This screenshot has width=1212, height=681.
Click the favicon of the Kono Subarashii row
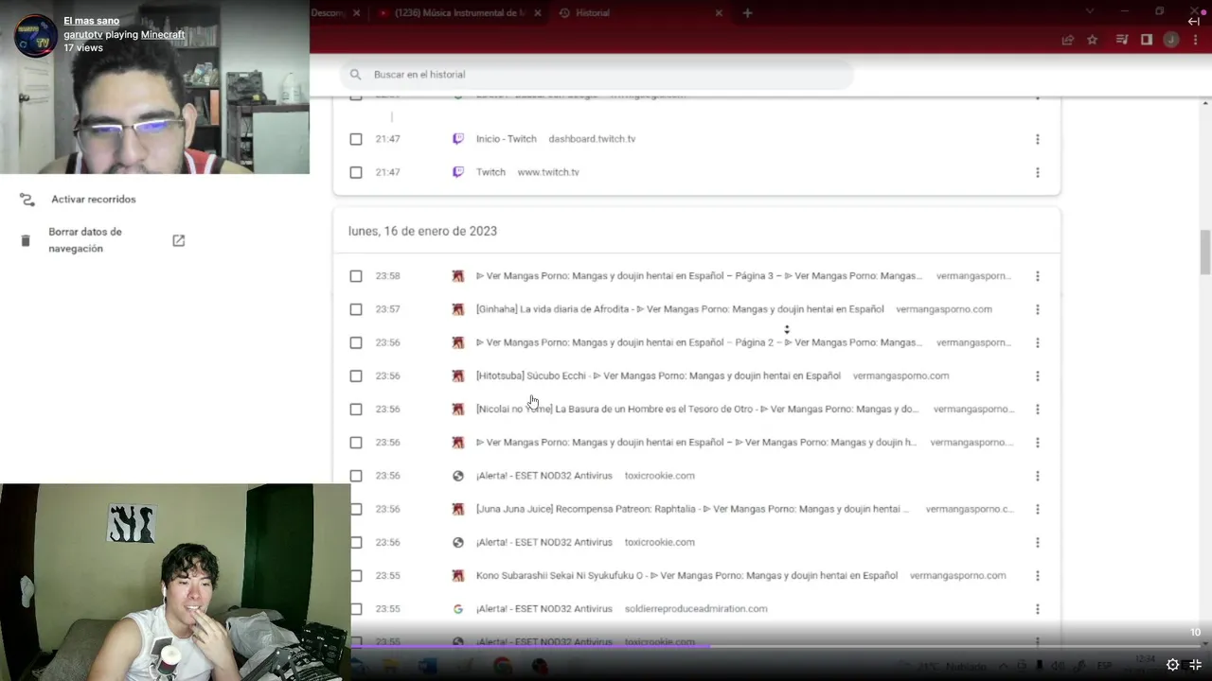pos(458,575)
